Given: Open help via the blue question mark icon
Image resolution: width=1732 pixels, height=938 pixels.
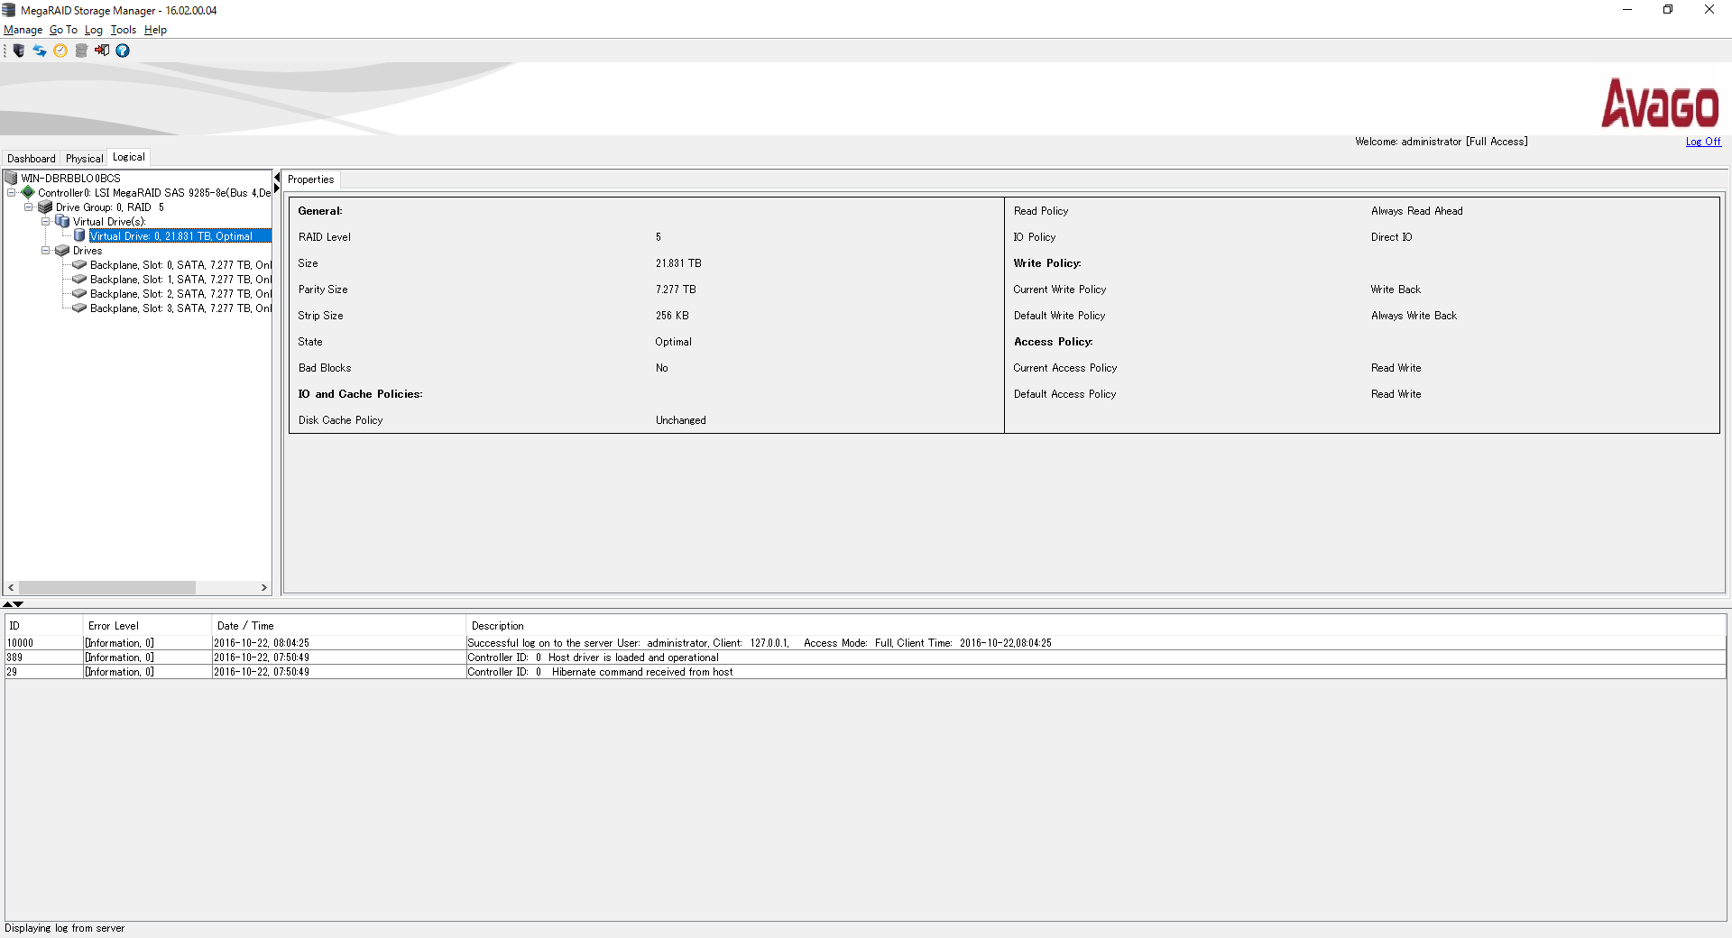Looking at the screenshot, I should (x=123, y=51).
